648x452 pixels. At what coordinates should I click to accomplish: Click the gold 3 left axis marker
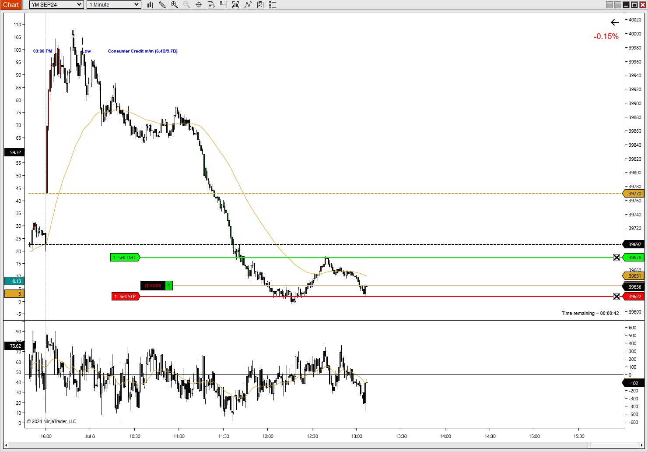click(x=14, y=294)
